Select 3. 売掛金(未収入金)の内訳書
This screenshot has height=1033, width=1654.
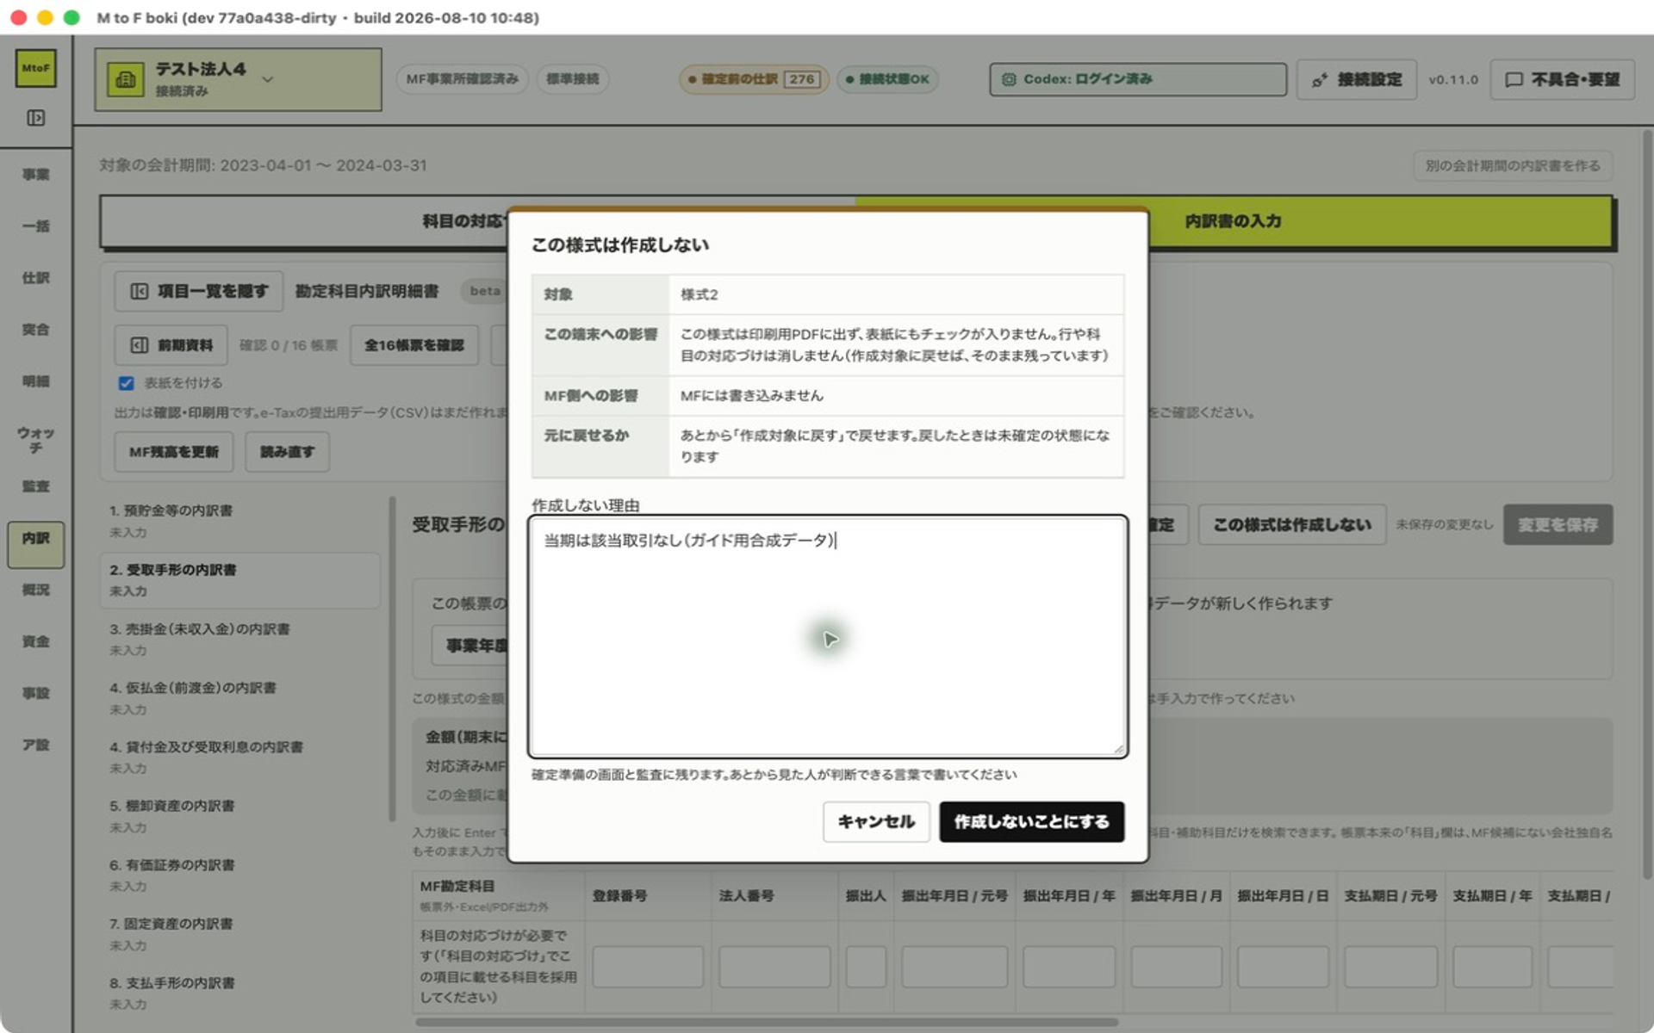coord(241,639)
